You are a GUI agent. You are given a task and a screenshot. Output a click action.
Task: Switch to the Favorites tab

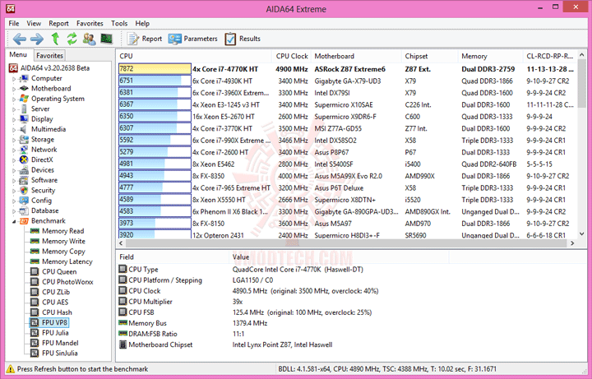(49, 55)
